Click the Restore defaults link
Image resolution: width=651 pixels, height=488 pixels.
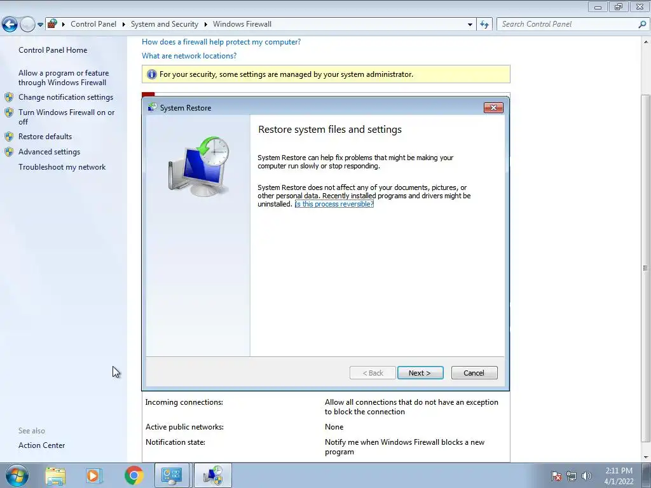(45, 137)
